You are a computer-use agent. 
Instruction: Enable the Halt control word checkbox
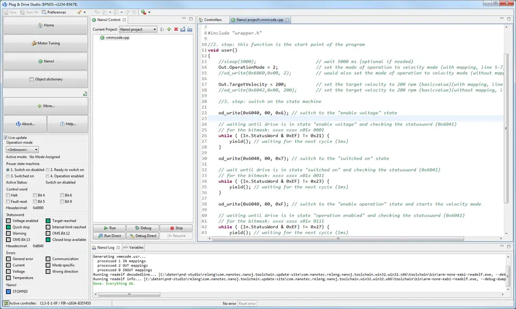pyautogui.click(x=8, y=195)
